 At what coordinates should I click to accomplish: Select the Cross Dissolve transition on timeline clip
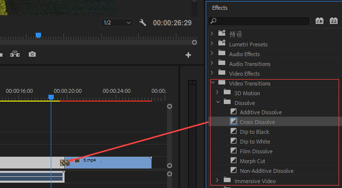coord(65,163)
